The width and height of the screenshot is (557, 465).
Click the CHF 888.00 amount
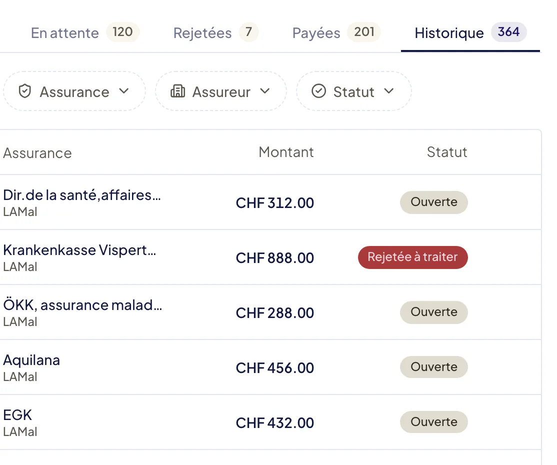[275, 258]
